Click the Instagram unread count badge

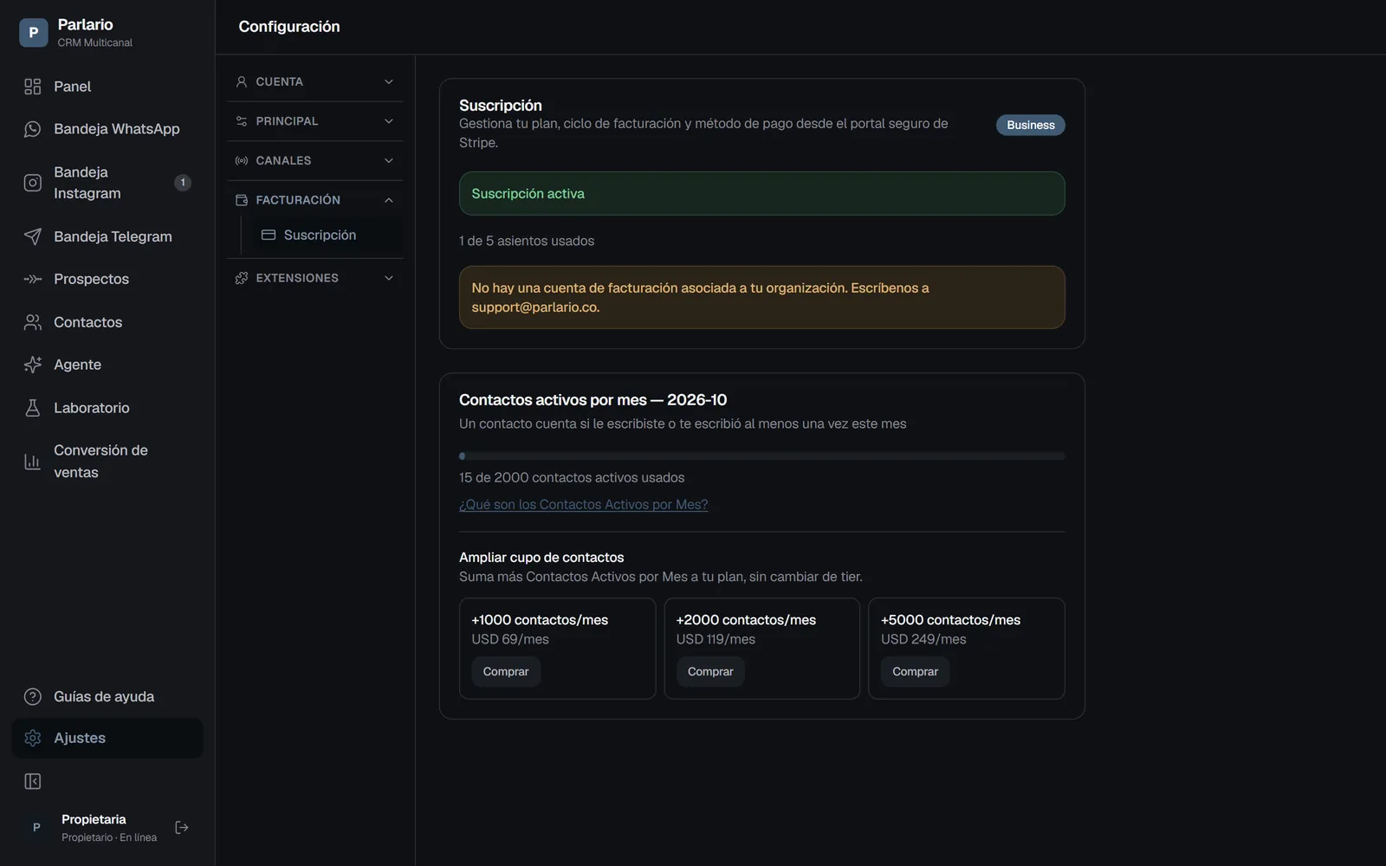pyautogui.click(x=183, y=183)
